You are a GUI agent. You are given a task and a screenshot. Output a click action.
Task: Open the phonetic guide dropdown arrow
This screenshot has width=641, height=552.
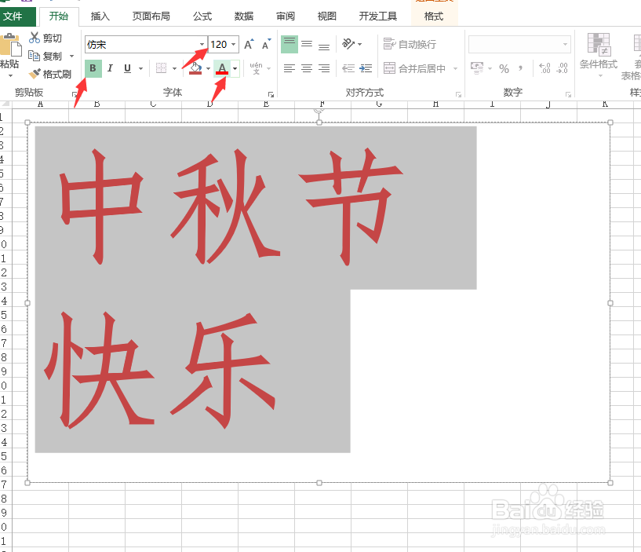[269, 68]
